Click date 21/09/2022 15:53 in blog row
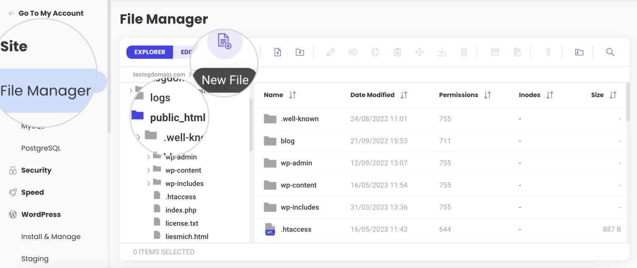This screenshot has width=637, height=268. [x=379, y=141]
